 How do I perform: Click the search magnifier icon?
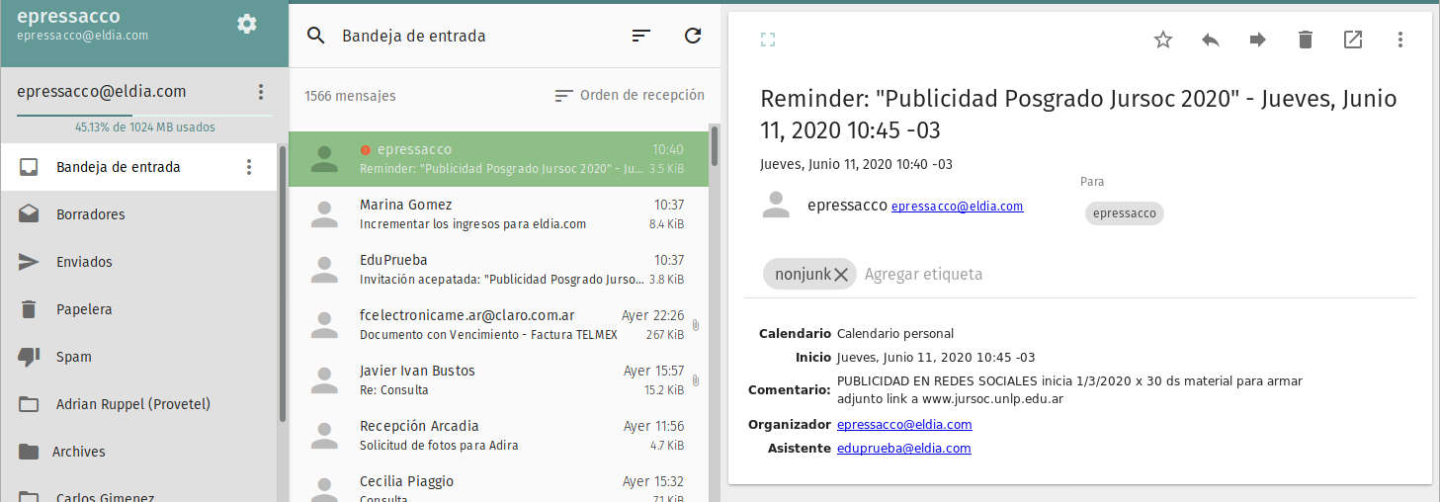(315, 36)
